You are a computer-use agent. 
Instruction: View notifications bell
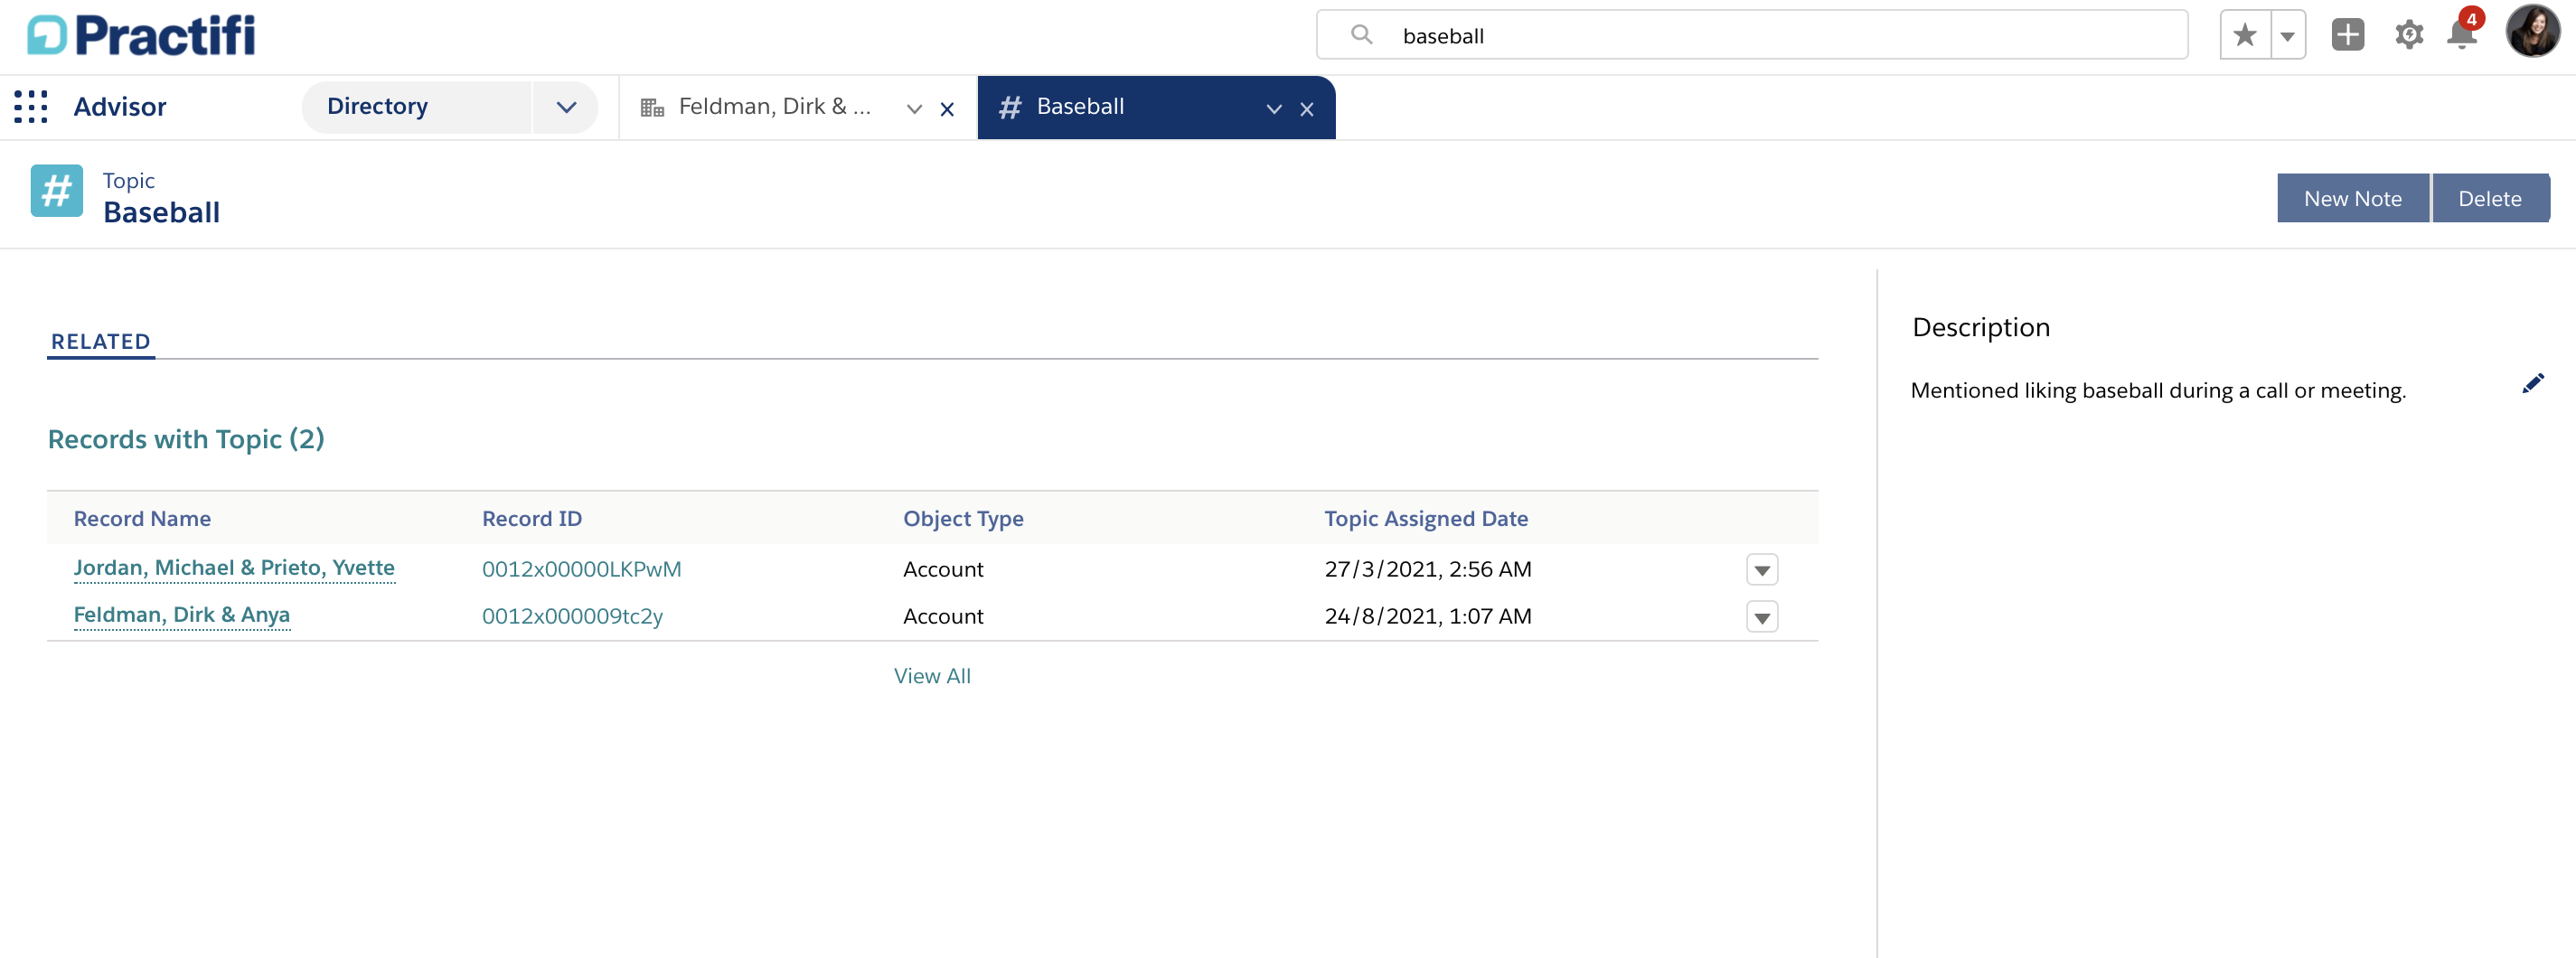(2462, 35)
